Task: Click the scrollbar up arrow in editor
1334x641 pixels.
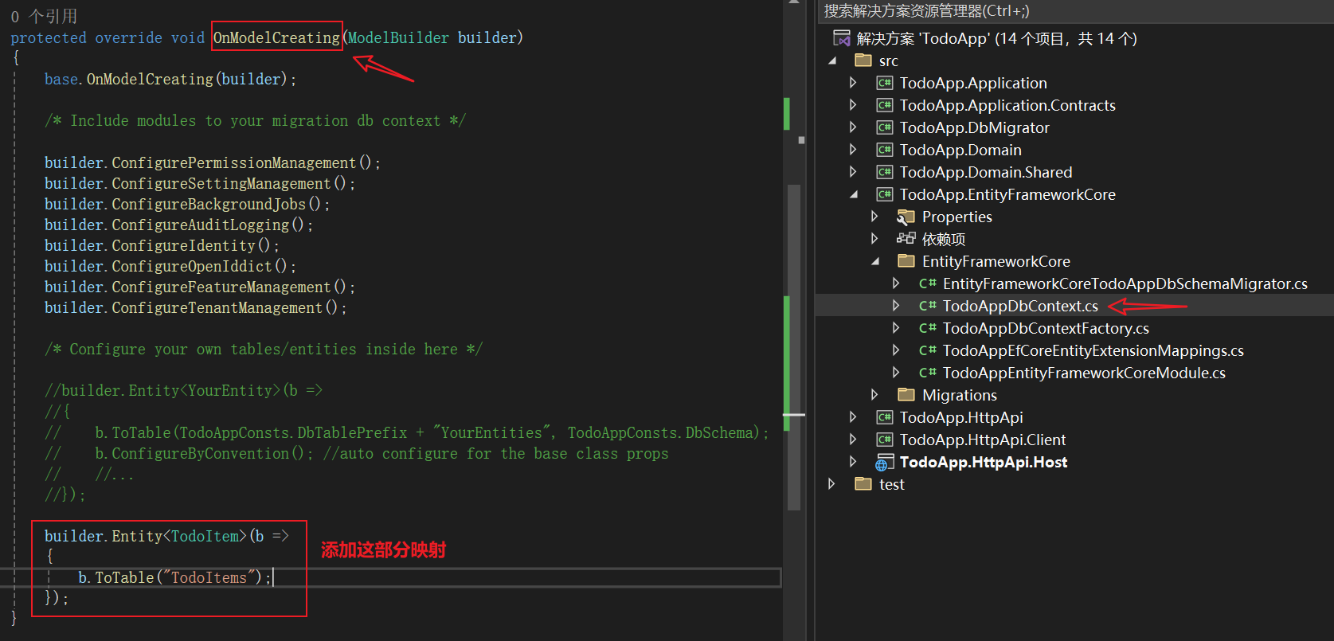Action: pyautogui.click(x=794, y=3)
